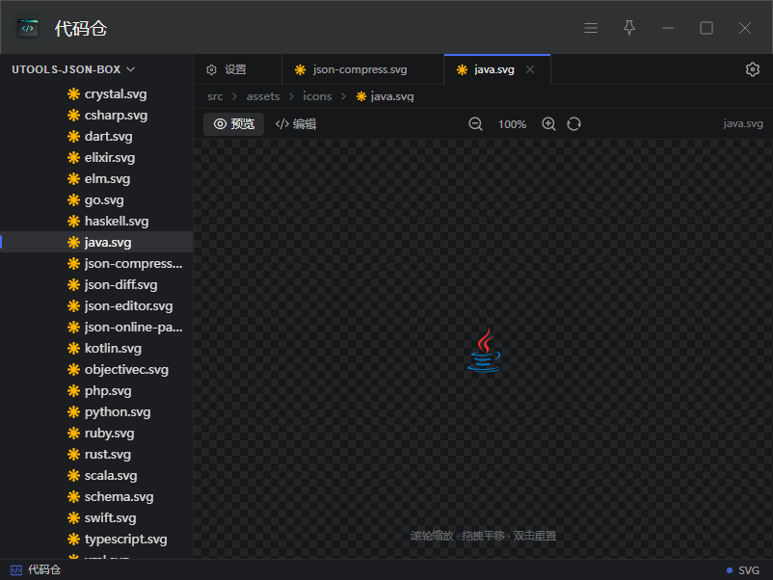Image resolution: width=773 pixels, height=580 pixels.
Task: Open scala.svg in file tree
Action: coord(96,476)
